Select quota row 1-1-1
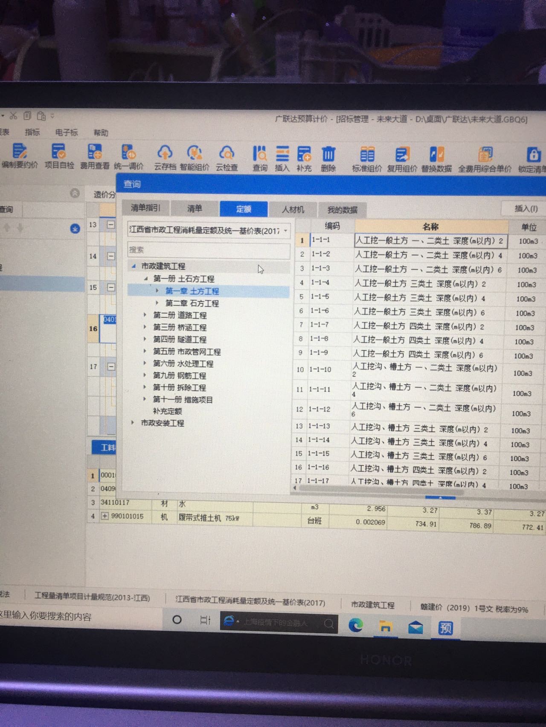This screenshot has height=727, width=546. point(419,241)
